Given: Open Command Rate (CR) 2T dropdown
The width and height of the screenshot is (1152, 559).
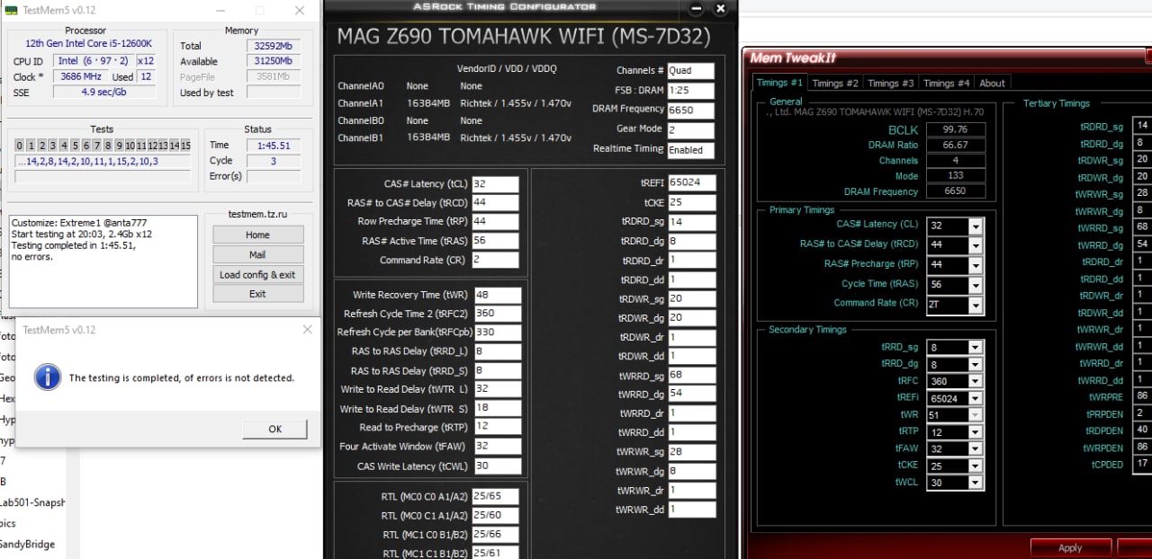Looking at the screenshot, I should [976, 305].
